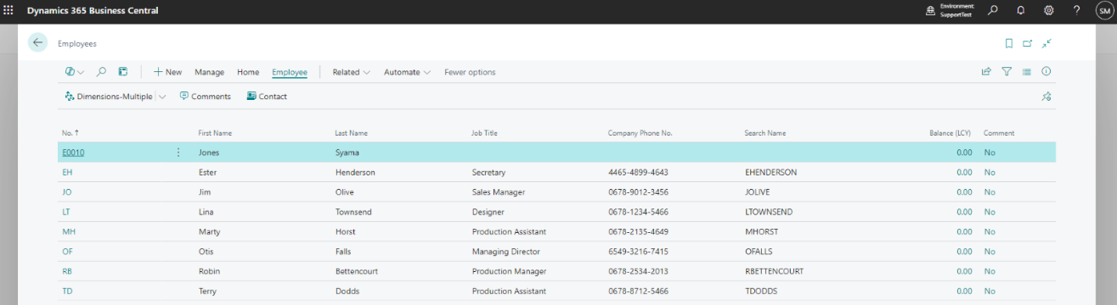Unpin the action bar pin icon
This screenshot has height=305, width=1117.
(x=1046, y=97)
